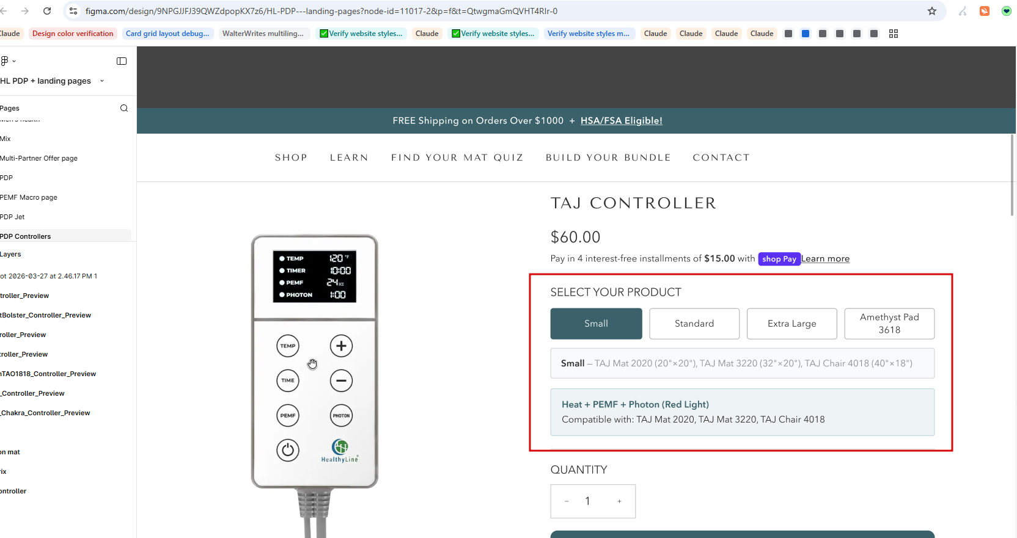Viewport: 1017px width, 538px height.
Task: Open the orange extension icon in the browser toolbar
Action: point(985,11)
